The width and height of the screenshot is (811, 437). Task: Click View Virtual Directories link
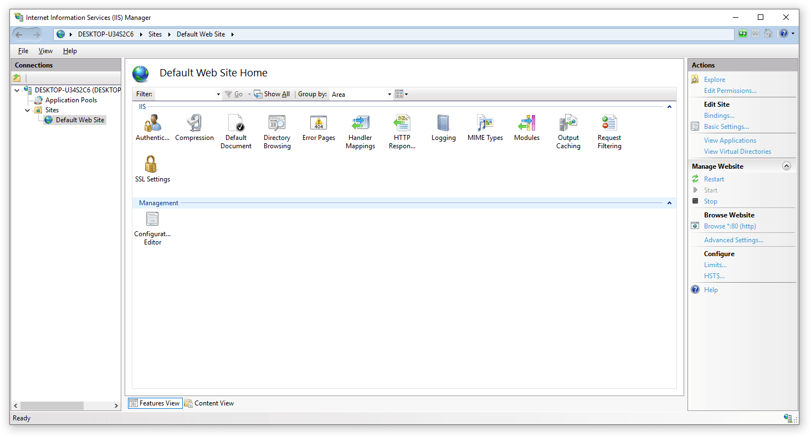point(737,152)
